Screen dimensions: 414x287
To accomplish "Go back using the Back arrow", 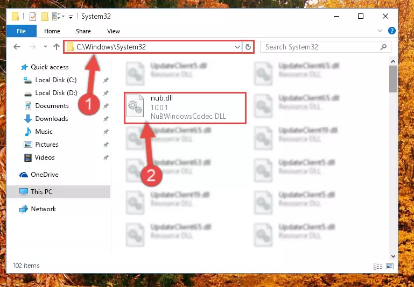I will pyautogui.click(x=17, y=47).
